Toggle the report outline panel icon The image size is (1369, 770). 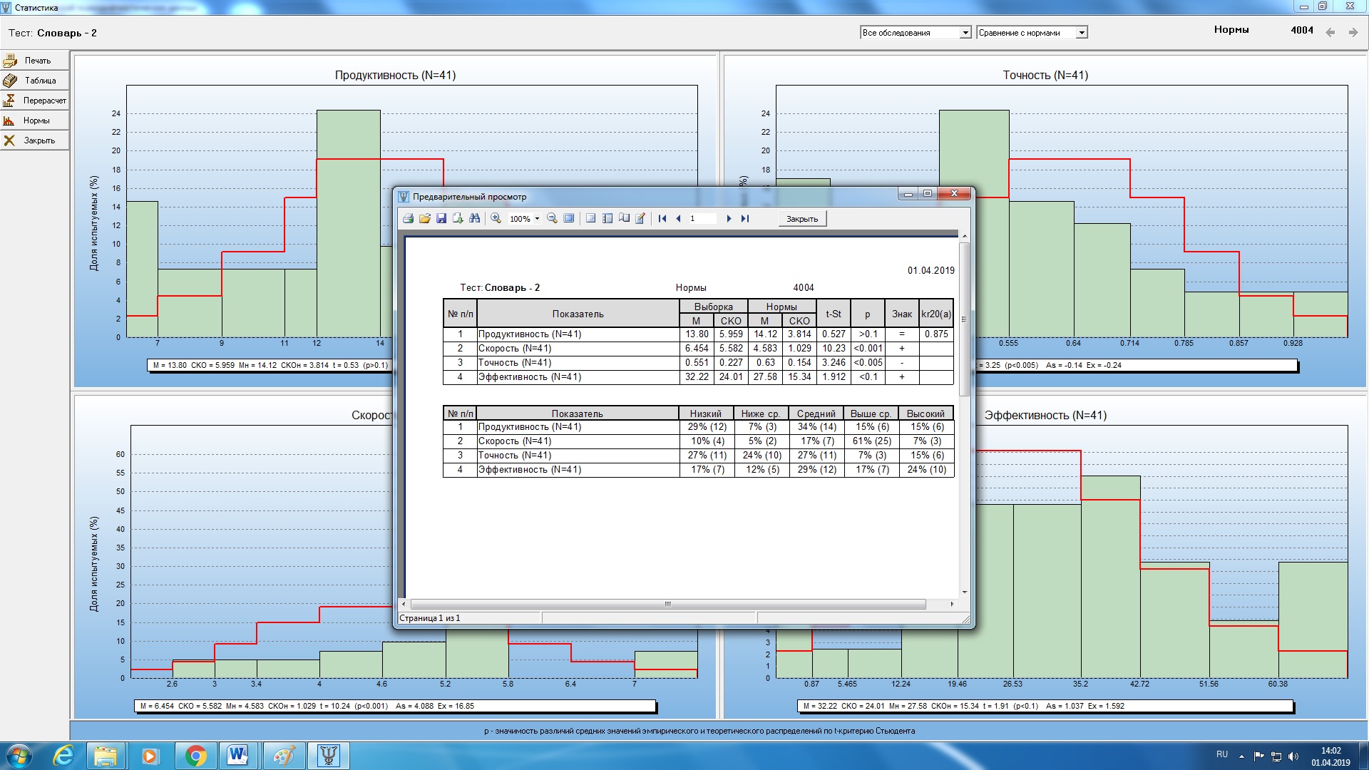[x=591, y=219]
